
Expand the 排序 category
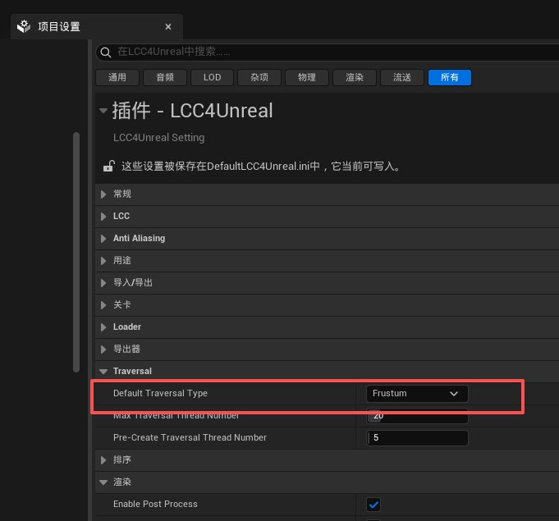click(103, 460)
